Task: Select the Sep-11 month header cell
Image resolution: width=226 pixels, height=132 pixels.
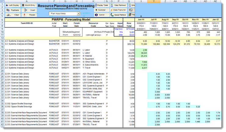Action: 175,20
